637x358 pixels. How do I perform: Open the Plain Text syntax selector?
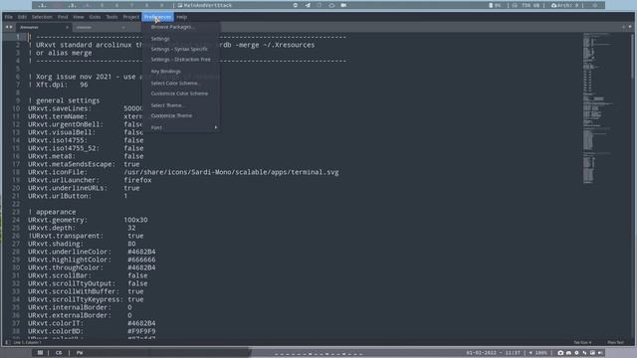(615, 342)
